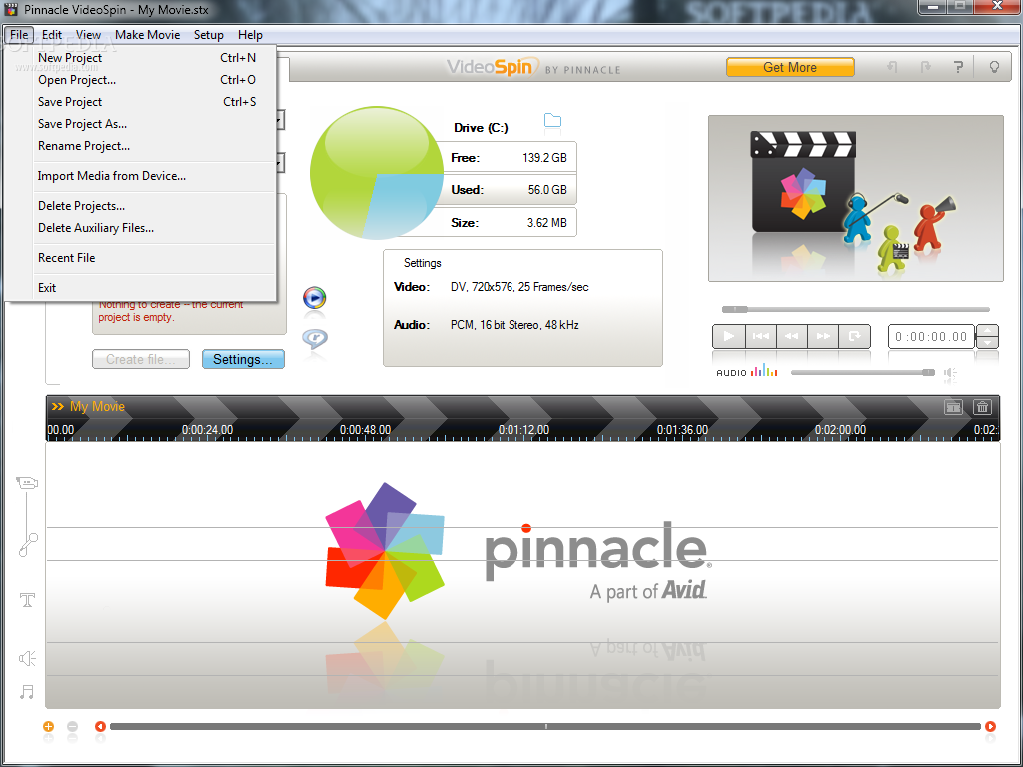Screen dimensions: 1023x767
Task: Click the lightbulb tips icon
Action: coord(994,67)
